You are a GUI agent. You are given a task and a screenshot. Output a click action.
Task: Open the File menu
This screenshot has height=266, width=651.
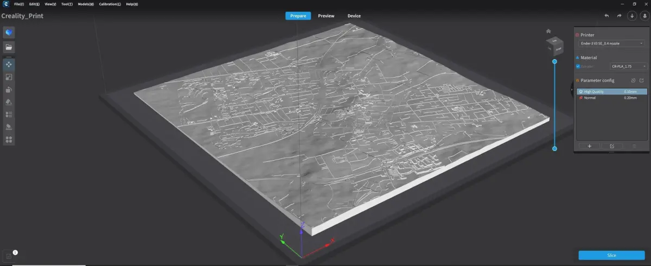pos(19,4)
